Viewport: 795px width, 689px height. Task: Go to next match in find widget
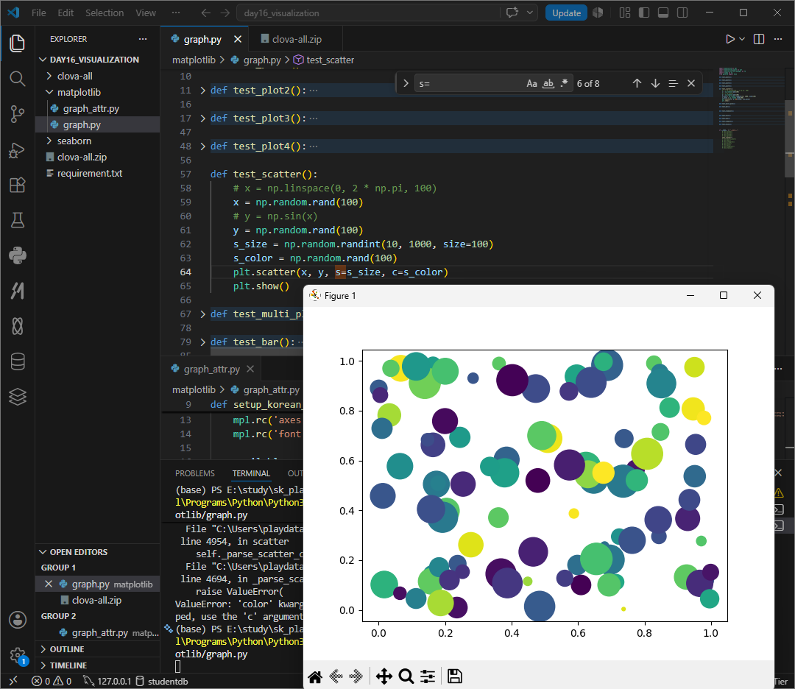click(x=655, y=83)
